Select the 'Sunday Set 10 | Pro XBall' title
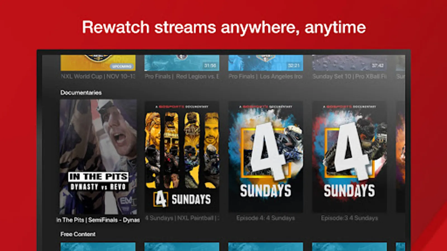The height and width of the screenshot is (251, 447). coord(349,76)
